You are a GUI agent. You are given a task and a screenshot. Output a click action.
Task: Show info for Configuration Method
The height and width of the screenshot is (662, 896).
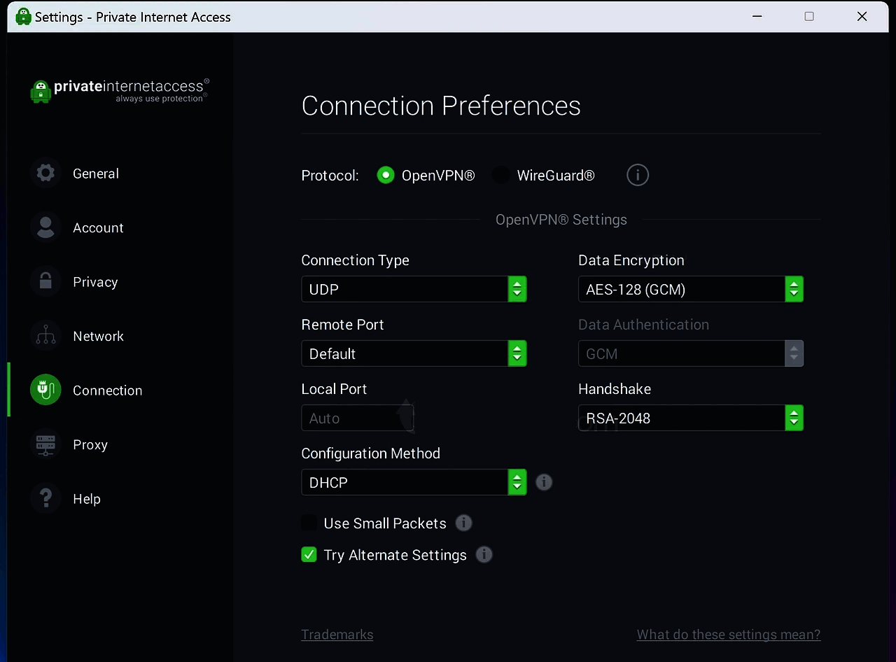544,482
